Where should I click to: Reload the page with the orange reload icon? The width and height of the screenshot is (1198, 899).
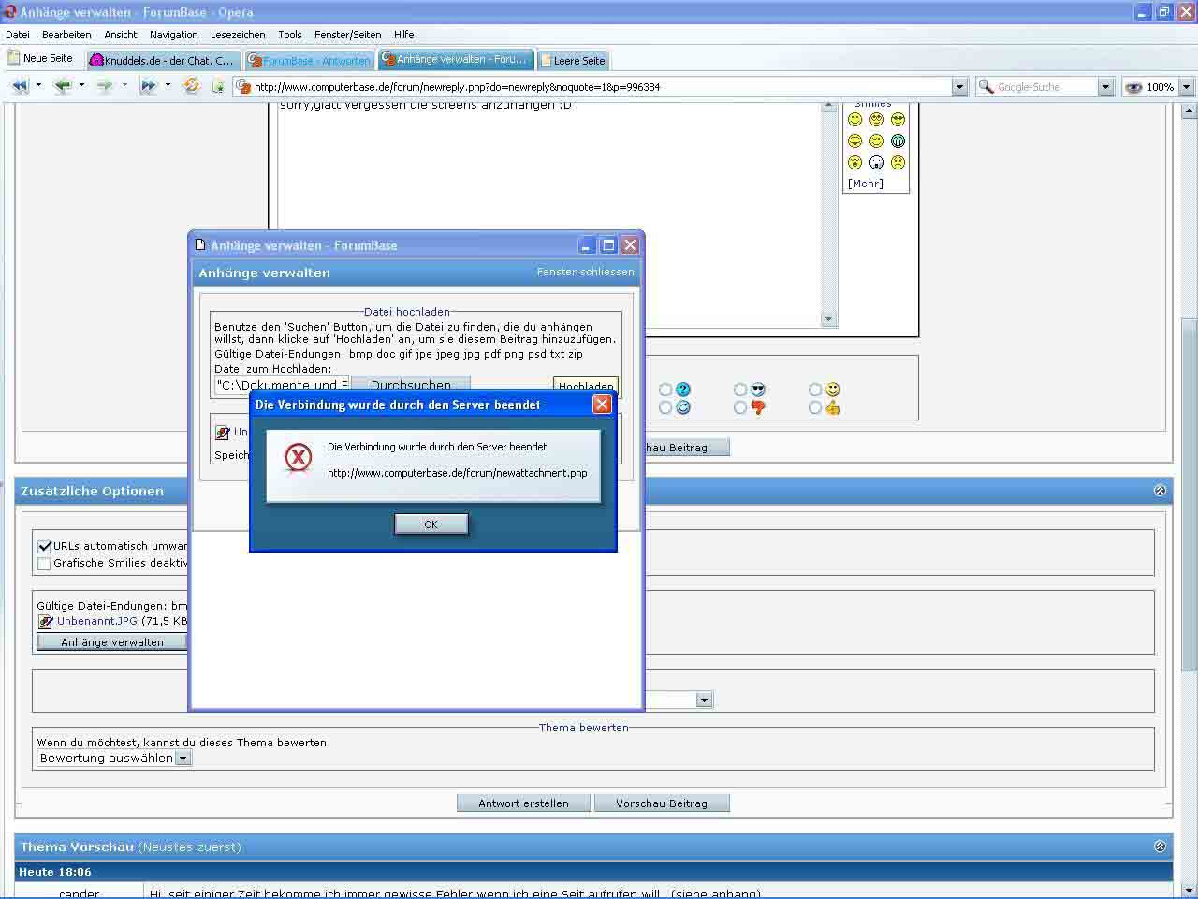192,86
